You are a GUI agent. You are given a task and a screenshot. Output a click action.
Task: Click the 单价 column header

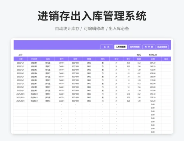(128, 59)
